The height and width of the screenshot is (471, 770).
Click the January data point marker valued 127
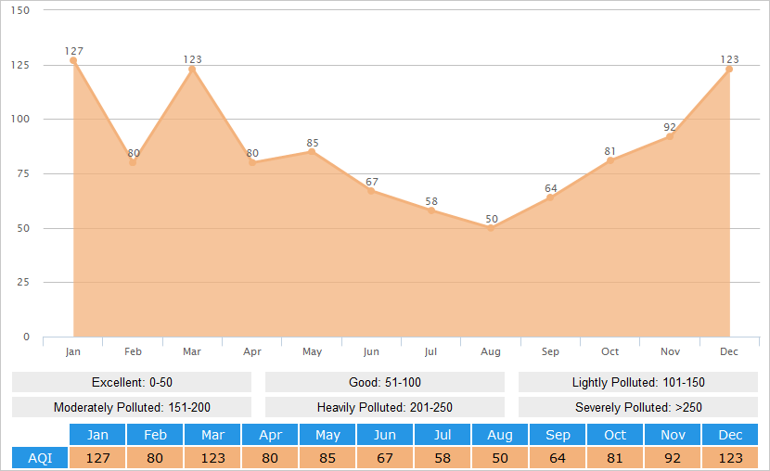[73, 60]
